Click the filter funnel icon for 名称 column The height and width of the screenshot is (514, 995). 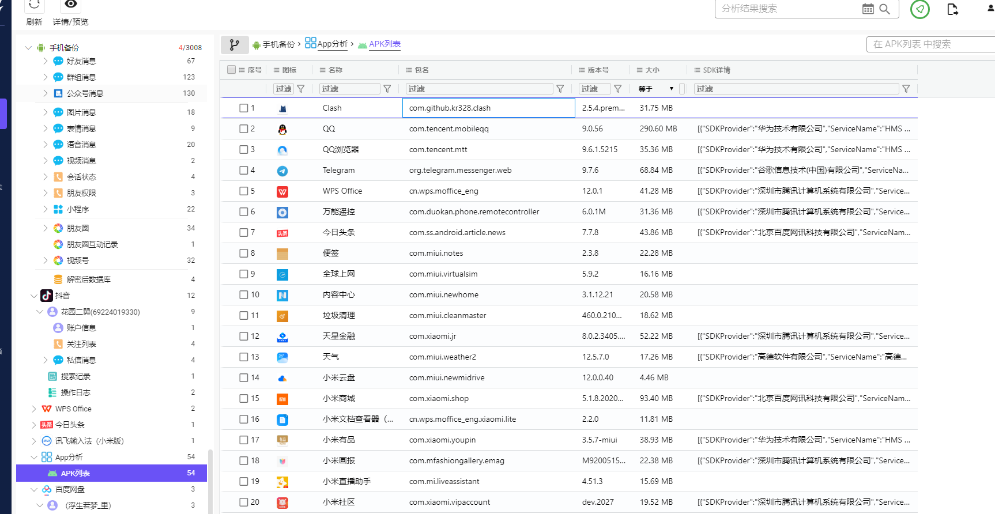pos(387,89)
